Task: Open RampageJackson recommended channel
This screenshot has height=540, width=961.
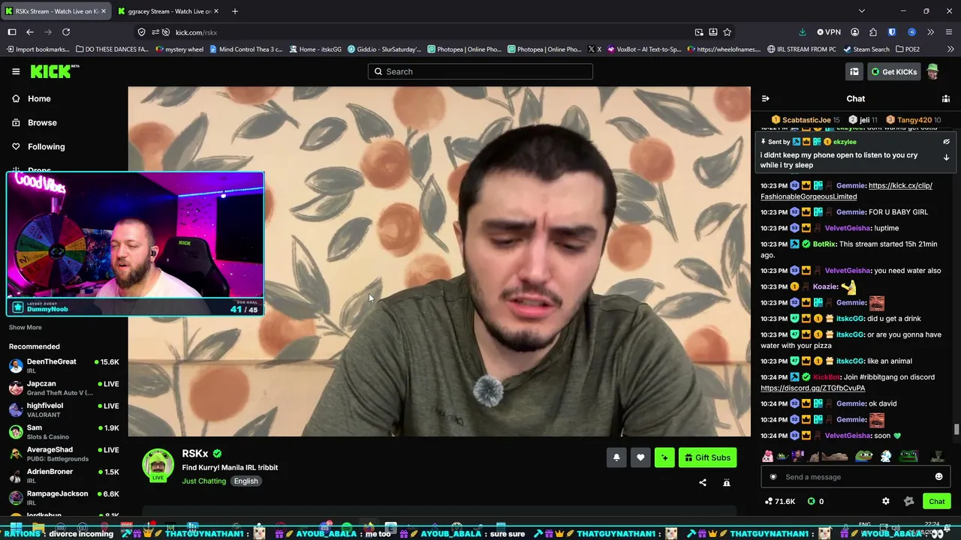Action: (64, 498)
